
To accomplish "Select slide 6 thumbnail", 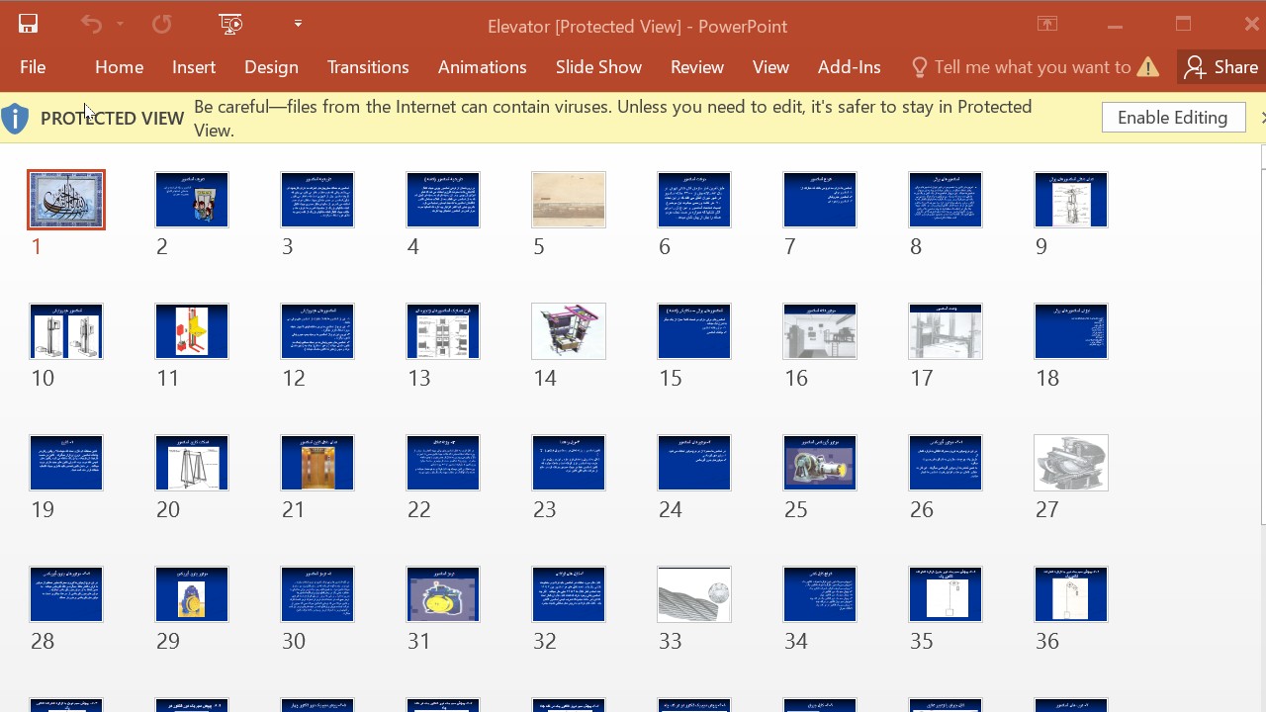I will (x=694, y=200).
